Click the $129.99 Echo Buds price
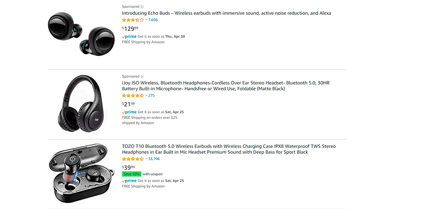428x209 pixels. [130, 28]
